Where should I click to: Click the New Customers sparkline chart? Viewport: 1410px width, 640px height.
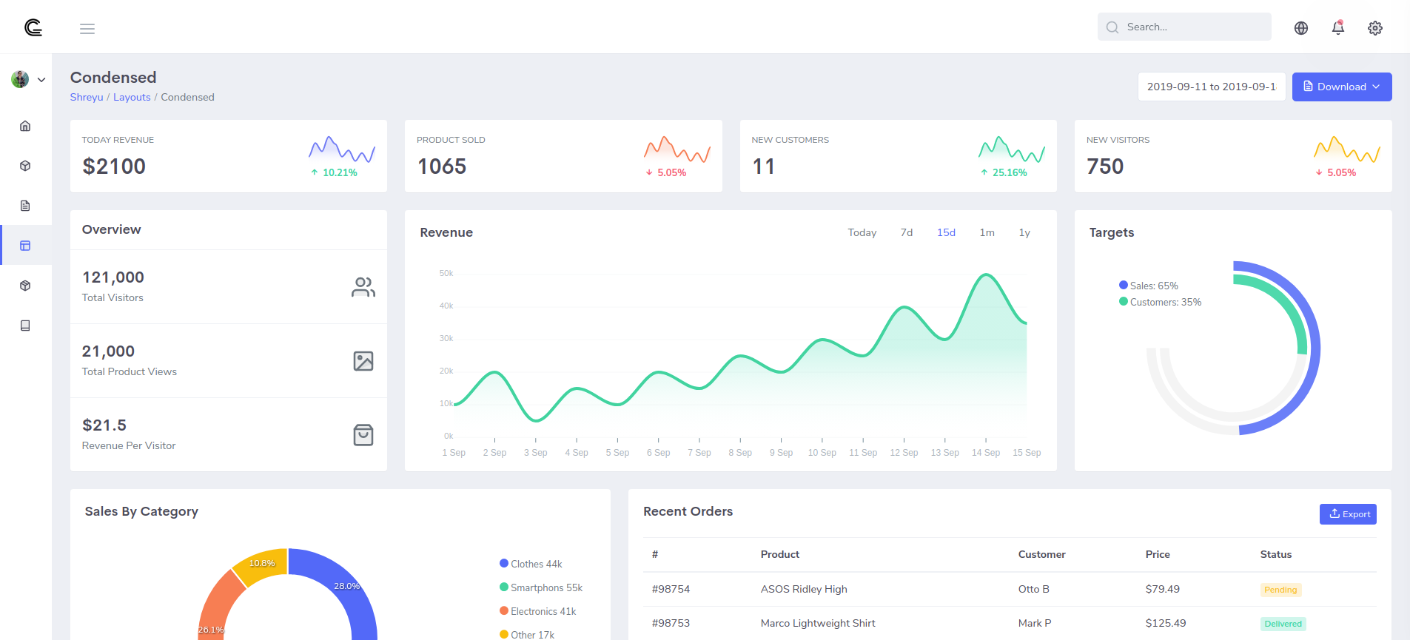[1012, 149]
